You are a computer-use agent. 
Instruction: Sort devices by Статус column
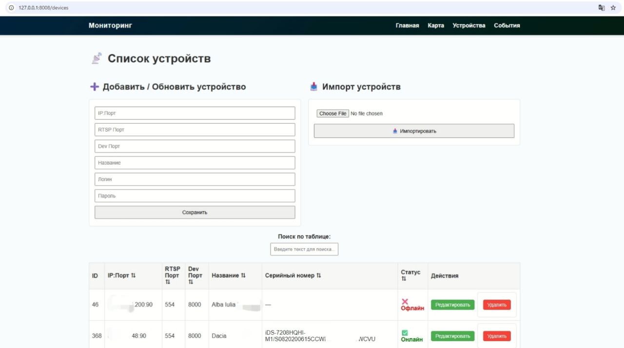pos(404,279)
